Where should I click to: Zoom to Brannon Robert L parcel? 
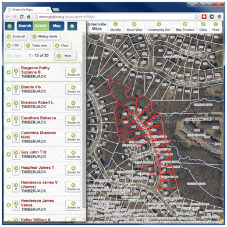point(73,105)
